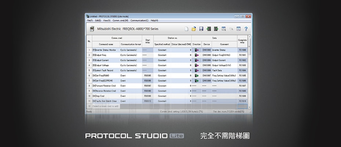Click the Help question mark icon
The height and width of the screenshot is (147, 341).
(x=246, y=29)
